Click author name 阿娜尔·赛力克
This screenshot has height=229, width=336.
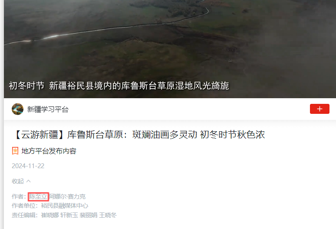click(67, 196)
